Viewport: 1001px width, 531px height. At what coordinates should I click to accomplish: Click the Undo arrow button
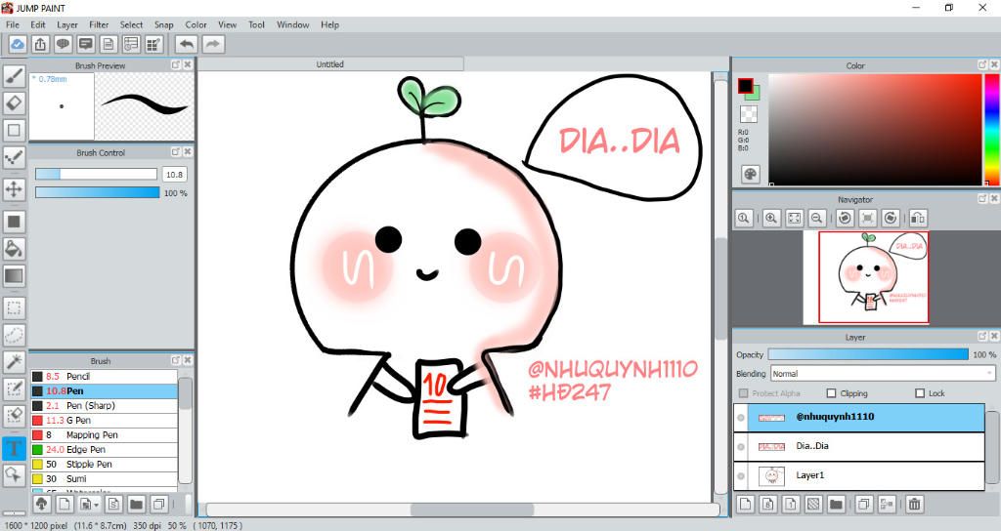click(187, 44)
